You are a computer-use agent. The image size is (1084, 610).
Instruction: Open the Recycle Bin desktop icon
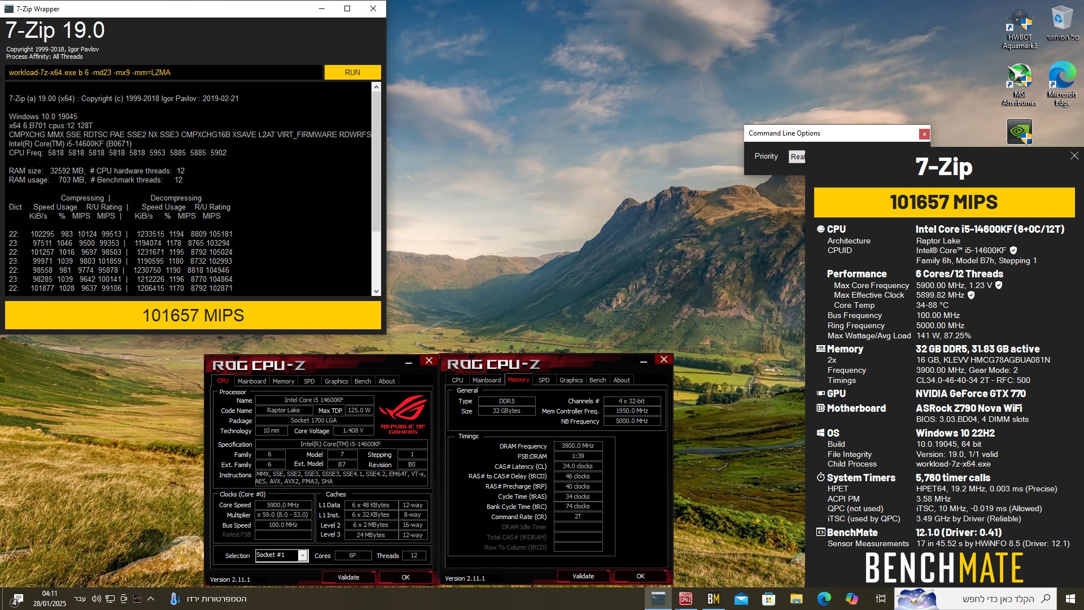pyautogui.click(x=1062, y=24)
